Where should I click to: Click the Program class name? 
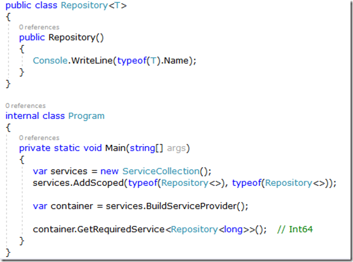click(x=86, y=116)
